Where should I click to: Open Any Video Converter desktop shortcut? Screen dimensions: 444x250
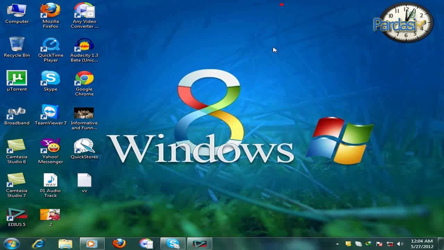(x=84, y=16)
